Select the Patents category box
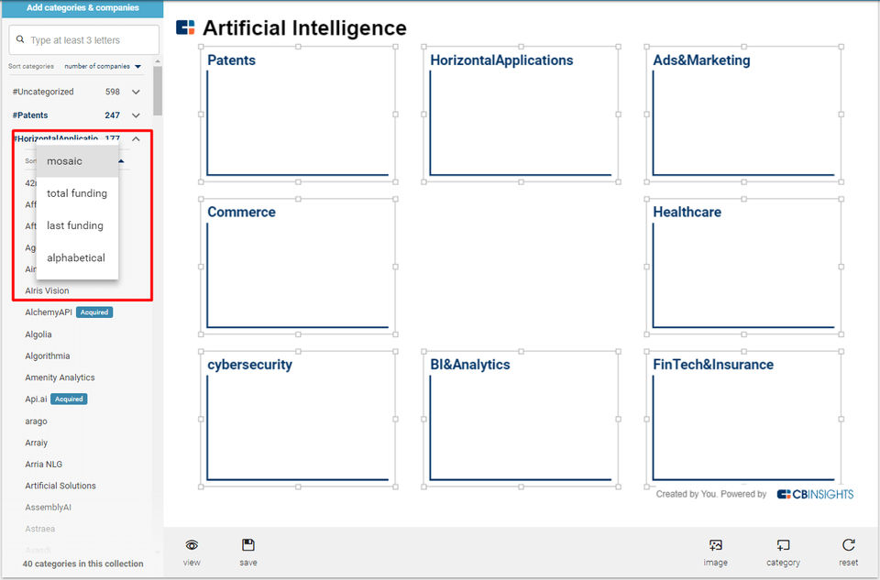 (298, 115)
